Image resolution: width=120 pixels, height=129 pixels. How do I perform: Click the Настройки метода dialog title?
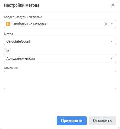(22, 5)
